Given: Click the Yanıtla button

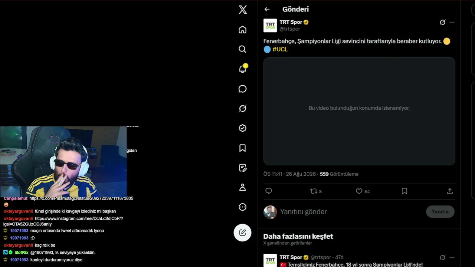Looking at the screenshot, I should [440, 212].
